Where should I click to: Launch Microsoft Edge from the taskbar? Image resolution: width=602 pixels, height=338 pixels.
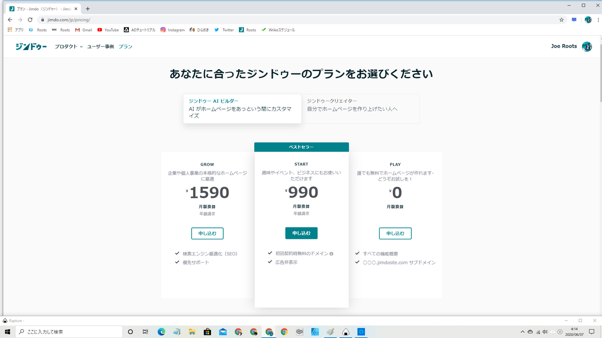[x=162, y=331]
